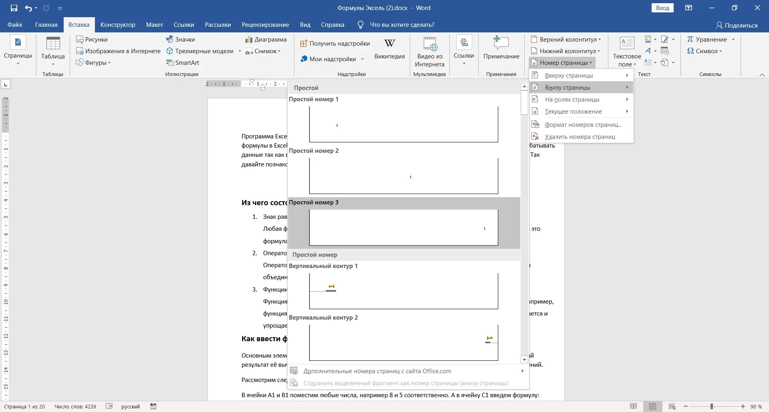Open WordArt icon in Text group
Image resolution: width=769 pixels, height=412 pixels.
(650, 51)
